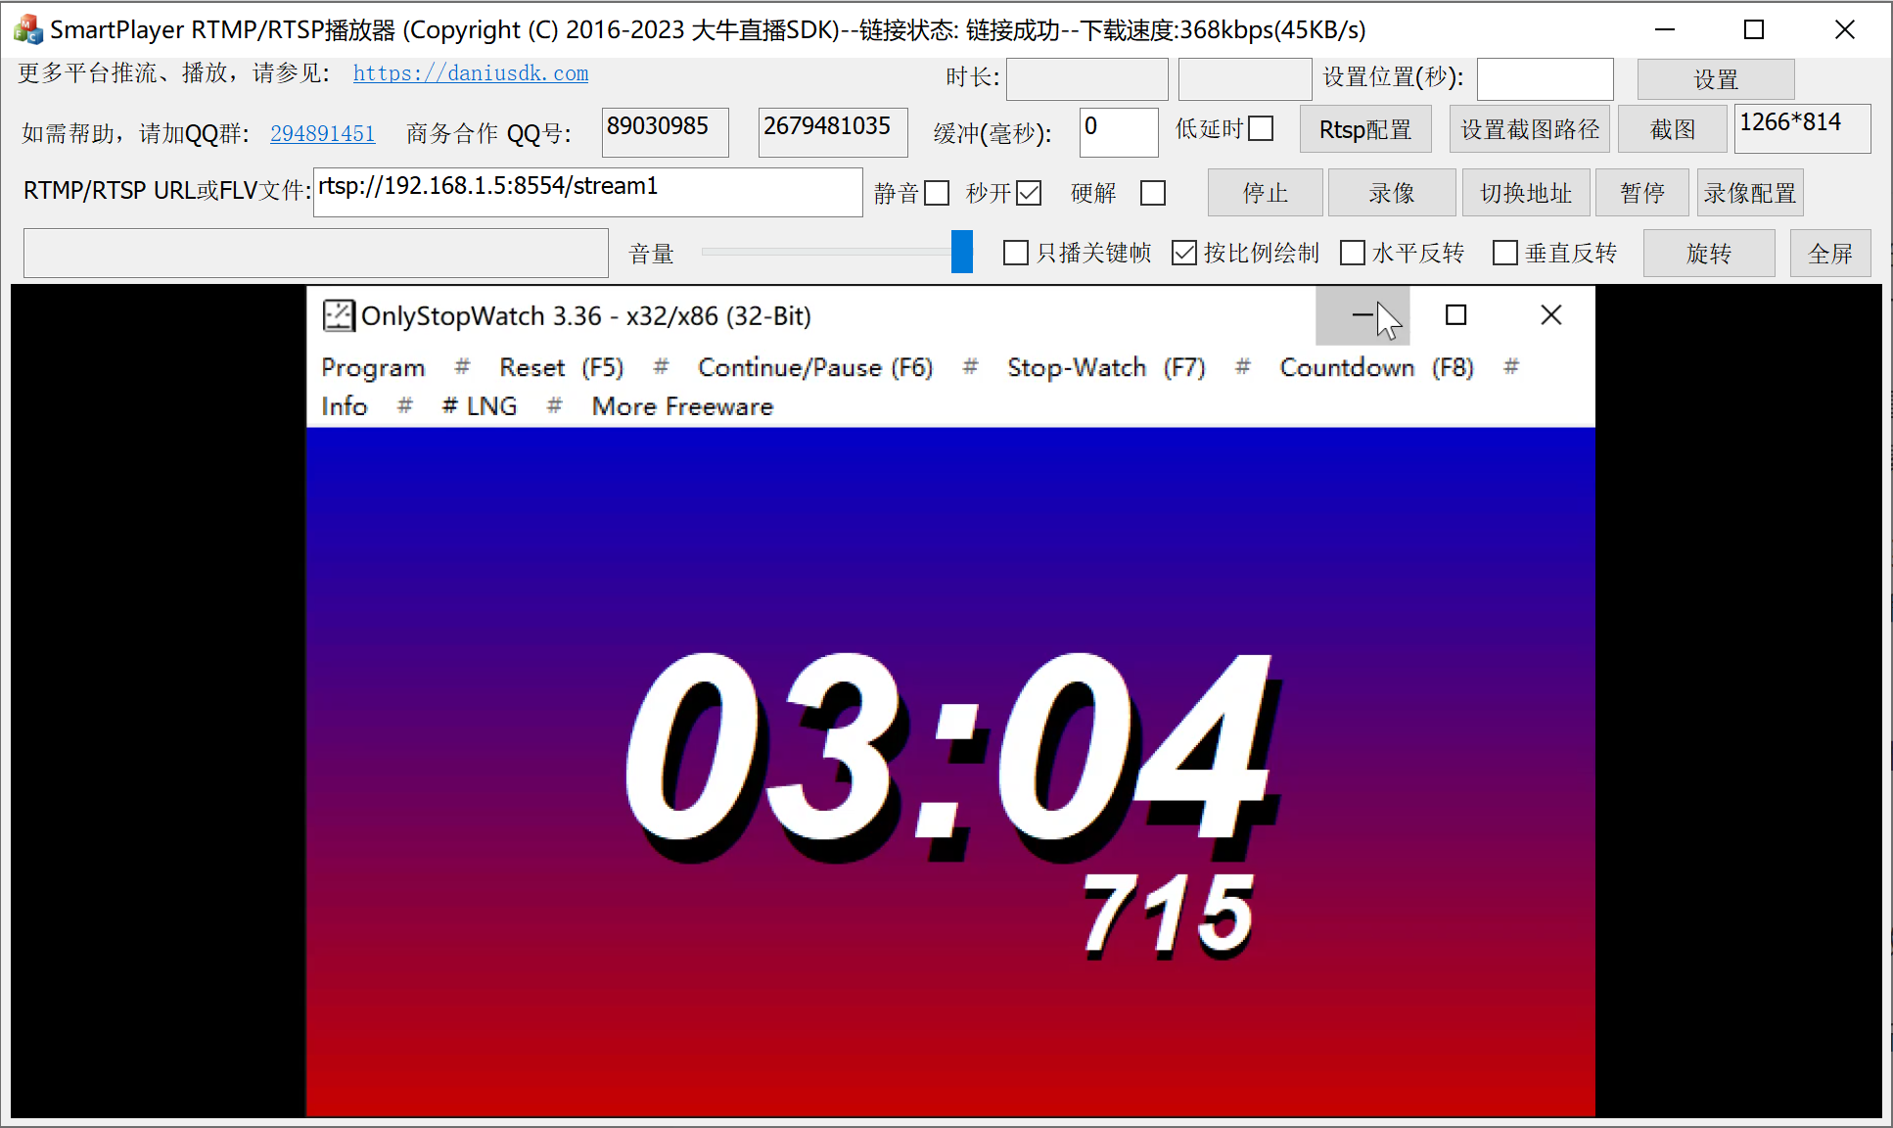Check the 只播关键帧 option
The width and height of the screenshot is (1893, 1128).
[1016, 253]
